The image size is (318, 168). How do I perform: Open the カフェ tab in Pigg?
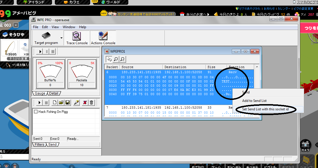72,2
